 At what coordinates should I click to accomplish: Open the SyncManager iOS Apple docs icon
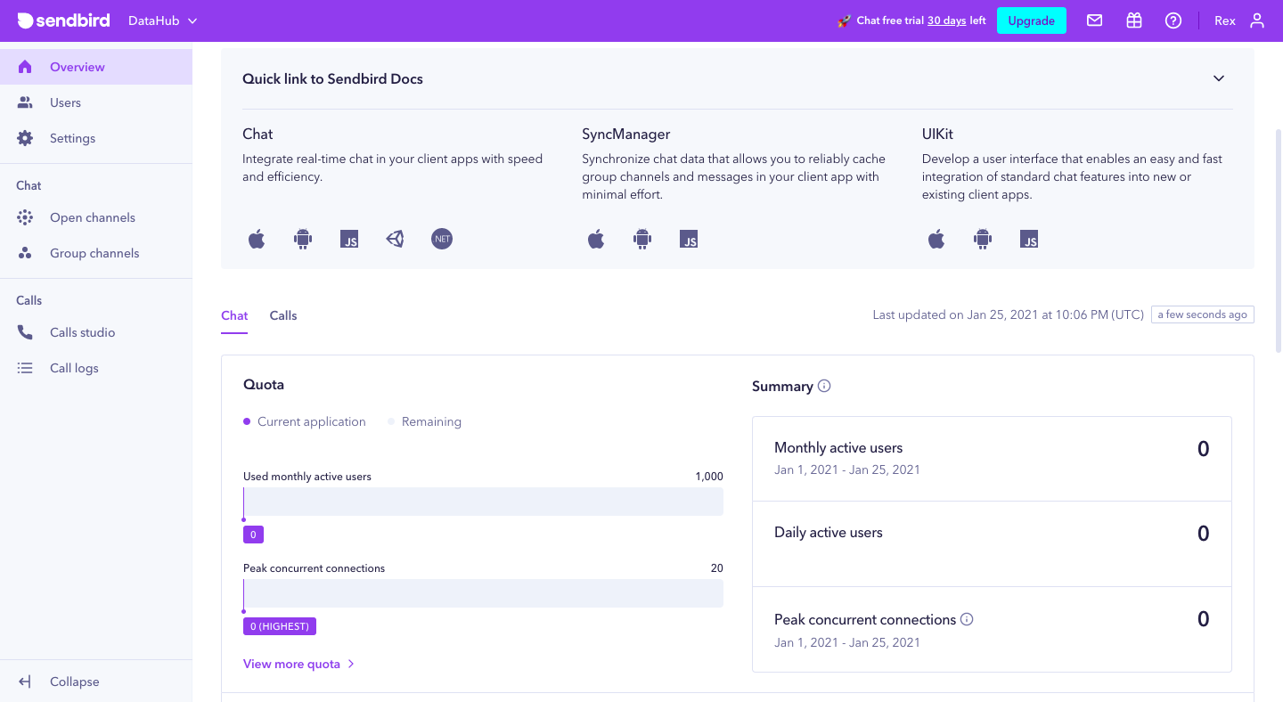(596, 239)
